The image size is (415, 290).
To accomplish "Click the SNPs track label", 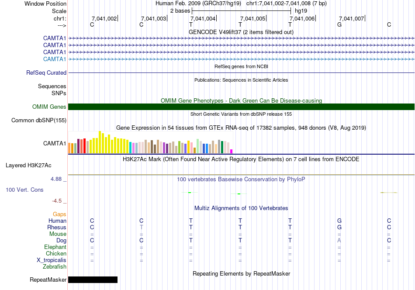I will [x=59, y=93].
